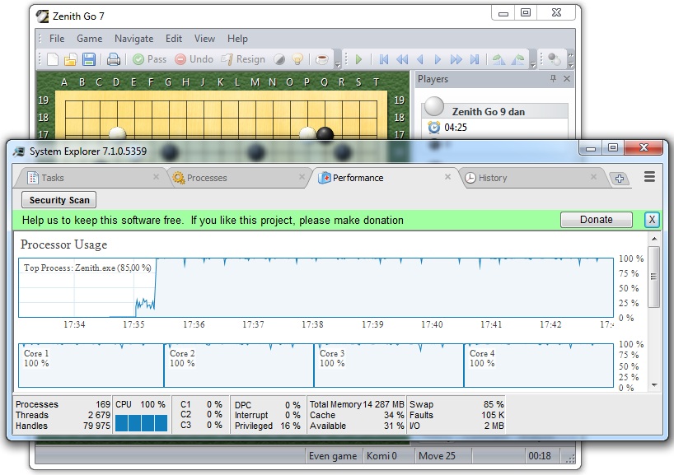Add a new tab with plus icon
The width and height of the screenshot is (674, 475).
click(x=619, y=178)
